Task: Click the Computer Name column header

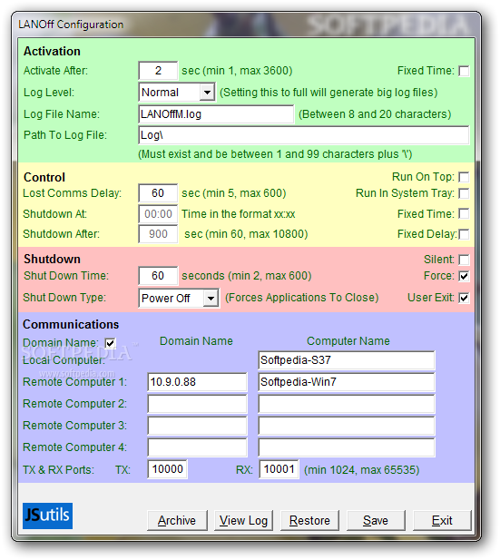Action: click(x=348, y=341)
